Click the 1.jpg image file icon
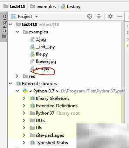Viewport: 129px width, 148px height. click(x=32, y=39)
